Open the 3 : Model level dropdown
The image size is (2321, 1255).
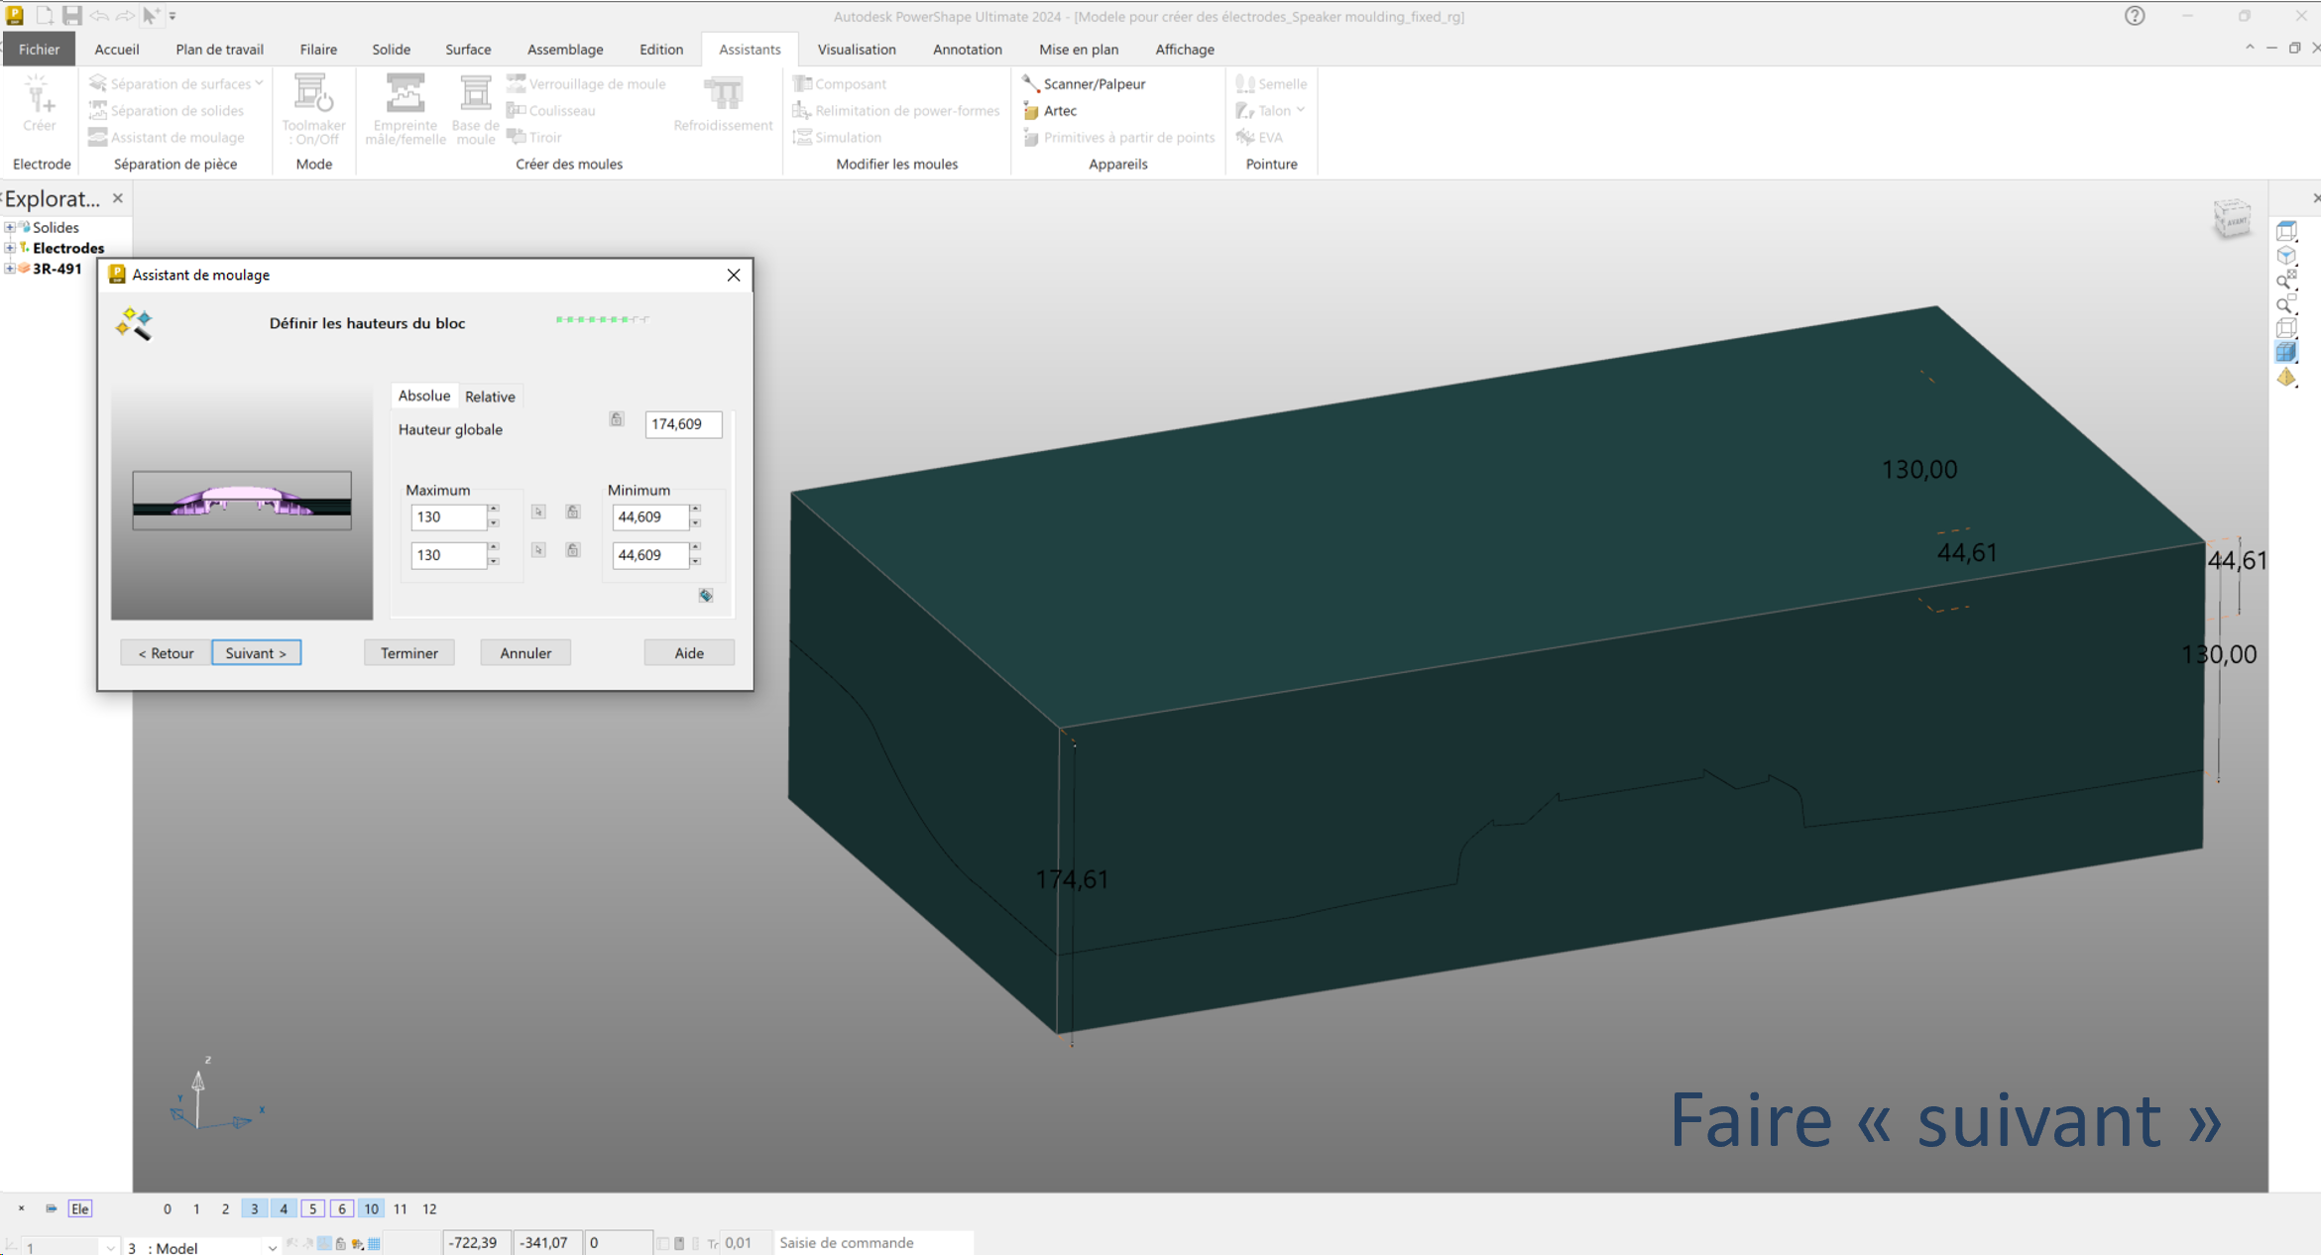point(272,1247)
